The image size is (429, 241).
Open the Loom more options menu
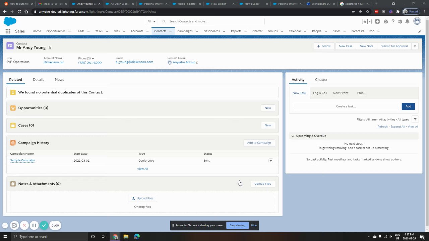coord(5,225)
